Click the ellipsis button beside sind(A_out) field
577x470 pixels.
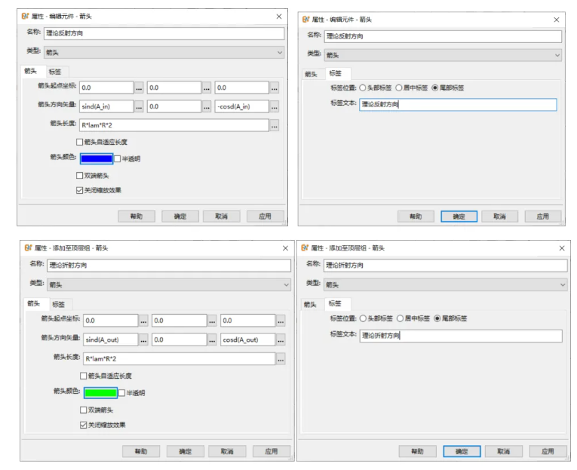[143, 339]
